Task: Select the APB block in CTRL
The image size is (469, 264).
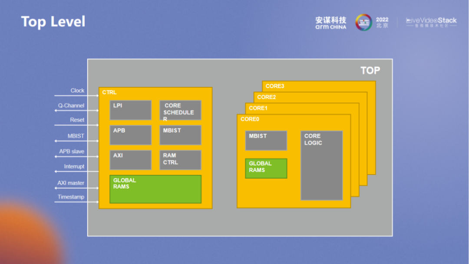Action: point(130,135)
